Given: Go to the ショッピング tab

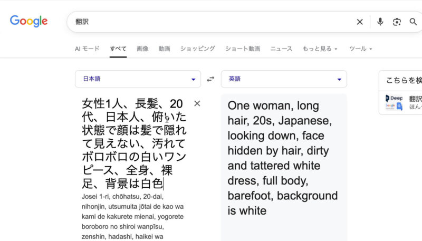Looking at the screenshot, I should (x=197, y=49).
